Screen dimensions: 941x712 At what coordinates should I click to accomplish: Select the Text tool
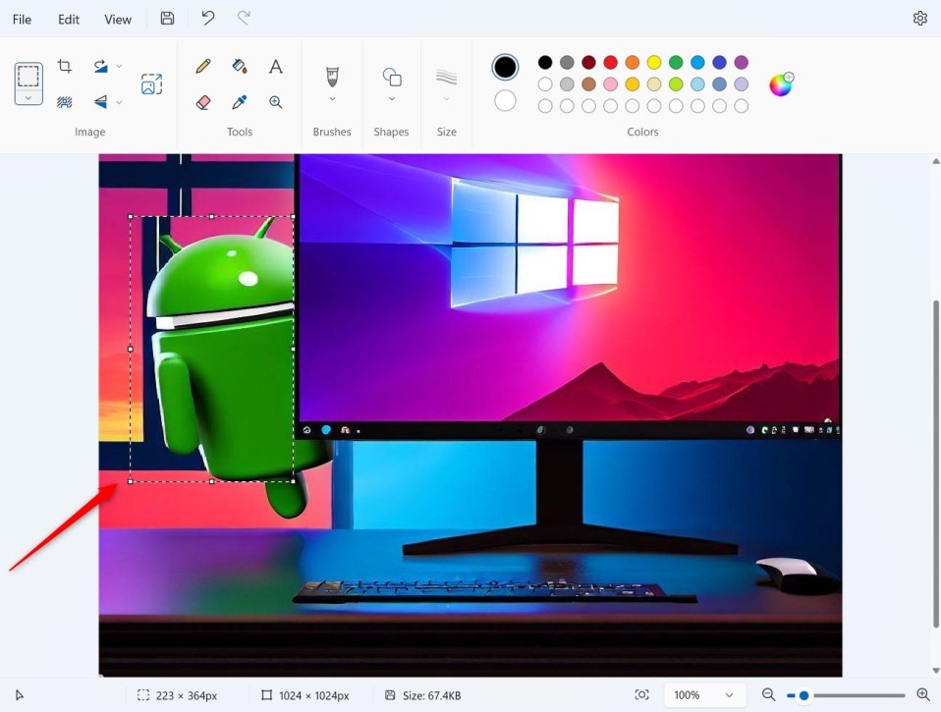[x=275, y=66]
